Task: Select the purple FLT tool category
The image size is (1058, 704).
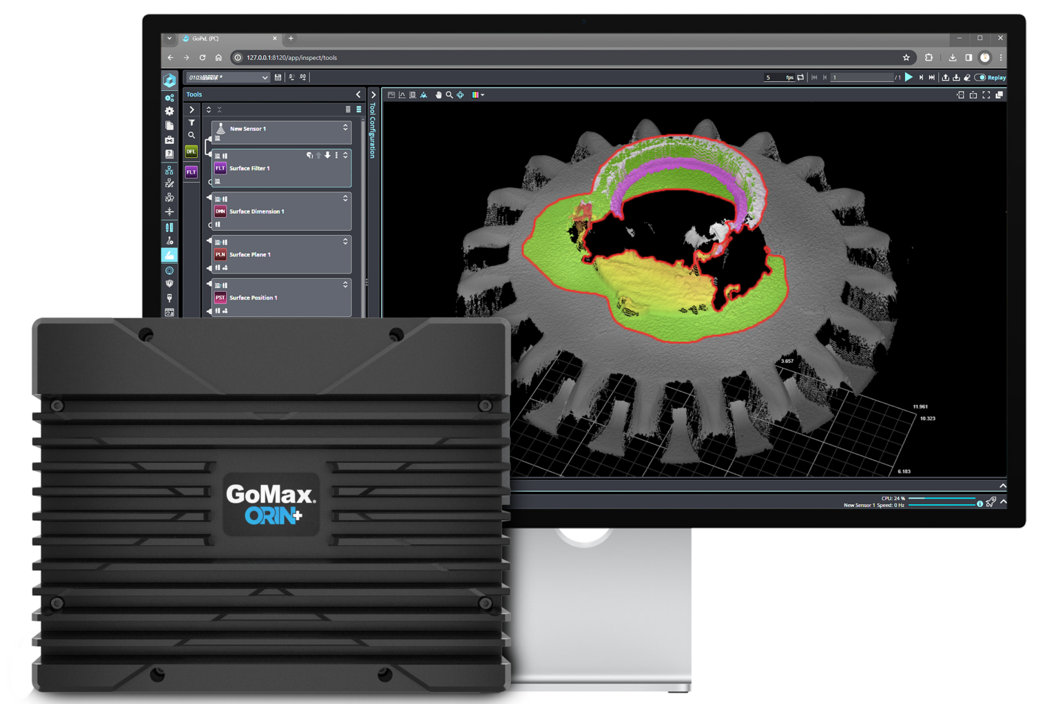Action: [x=191, y=172]
